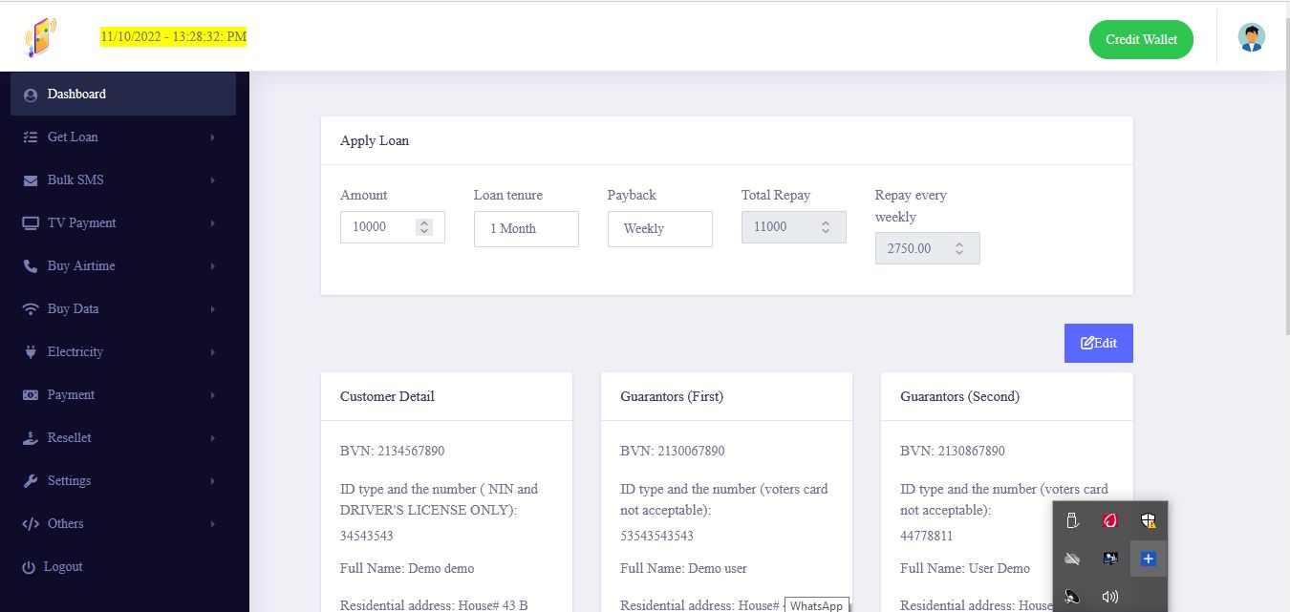Click the OneDrive cloud tray icon
Viewport: 1290px width, 612px height.
tap(1072, 559)
